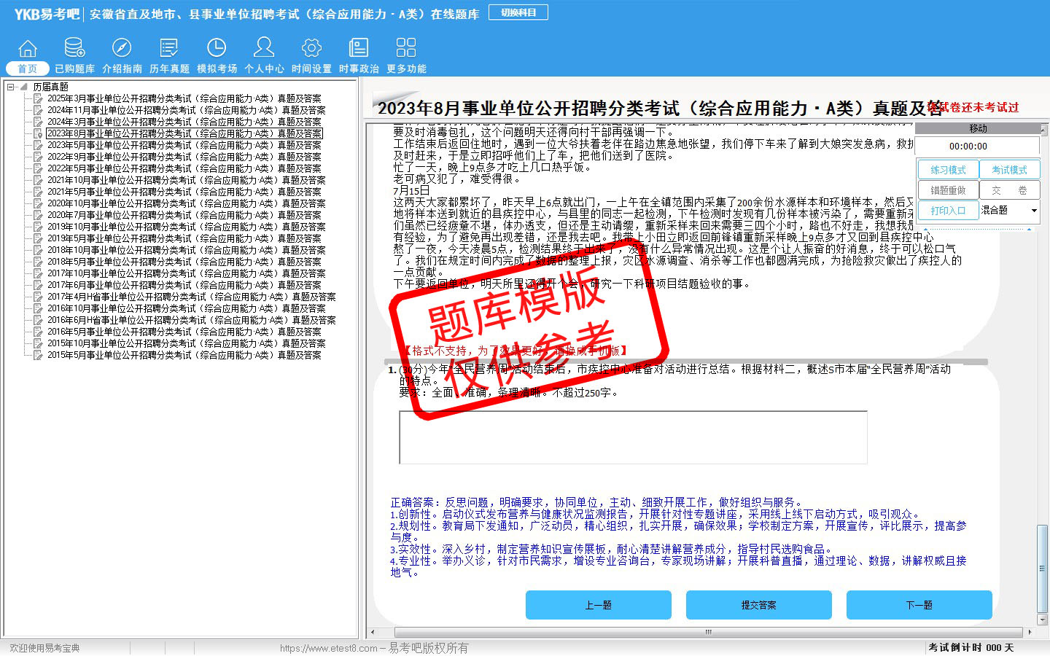Switch to 练习模式 practice mode

pos(947,170)
